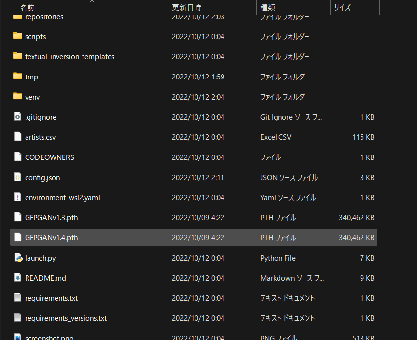Sort by the 種類 column header
This screenshot has width=417, height=340.
tap(268, 8)
